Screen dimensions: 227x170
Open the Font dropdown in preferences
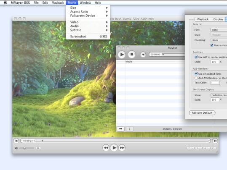pos(219,30)
